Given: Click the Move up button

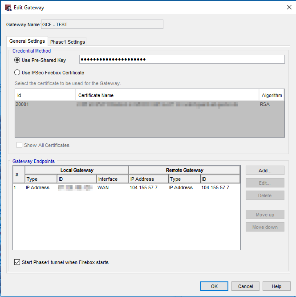Looking at the screenshot, I should tap(265, 215).
